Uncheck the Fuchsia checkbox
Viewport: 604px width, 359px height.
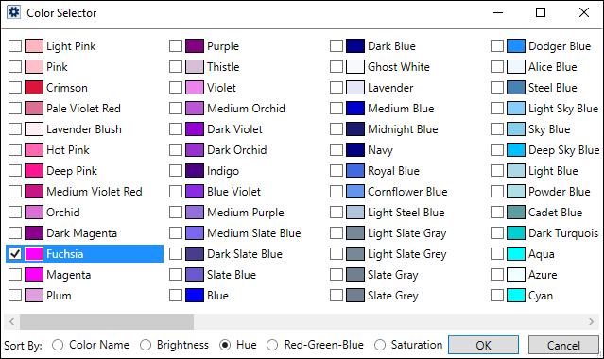pos(15,254)
